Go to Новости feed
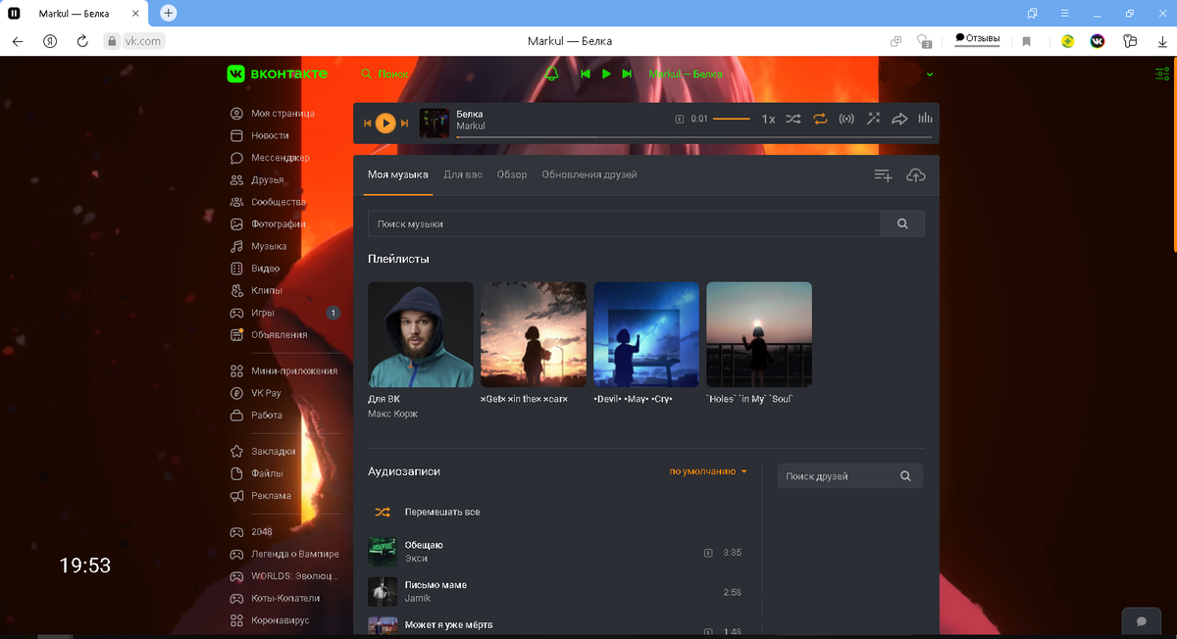 [x=259, y=135]
